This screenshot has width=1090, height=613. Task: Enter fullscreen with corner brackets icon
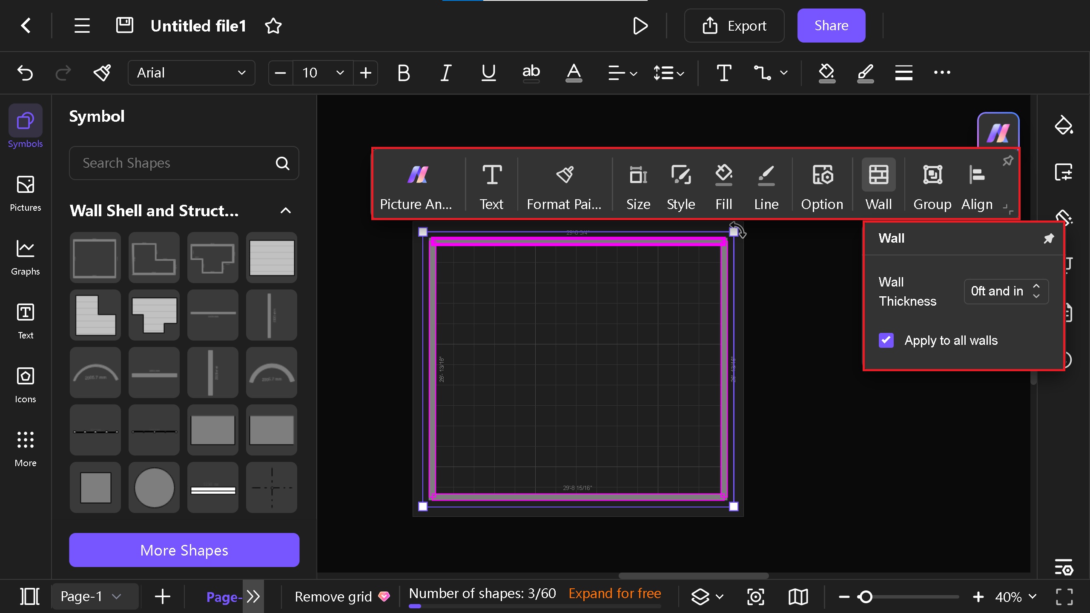1064,596
